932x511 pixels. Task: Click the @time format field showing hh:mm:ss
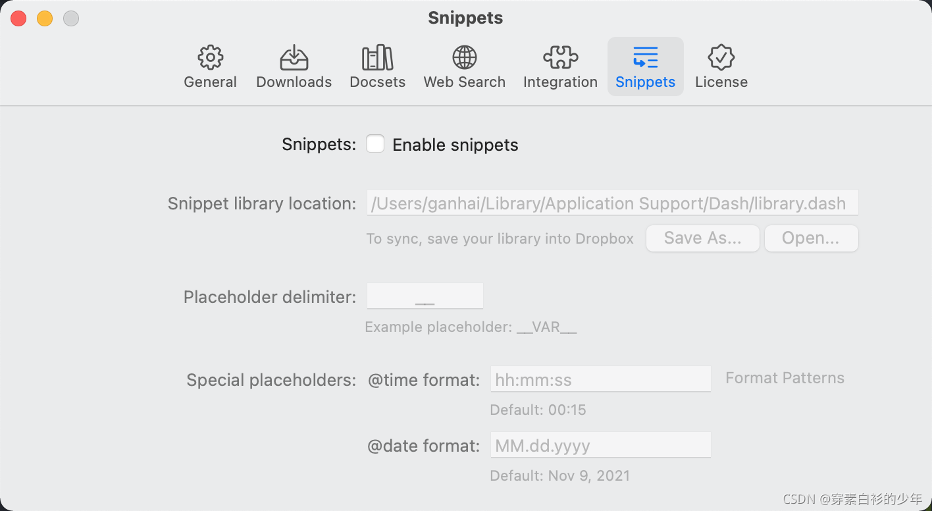tap(600, 379)
